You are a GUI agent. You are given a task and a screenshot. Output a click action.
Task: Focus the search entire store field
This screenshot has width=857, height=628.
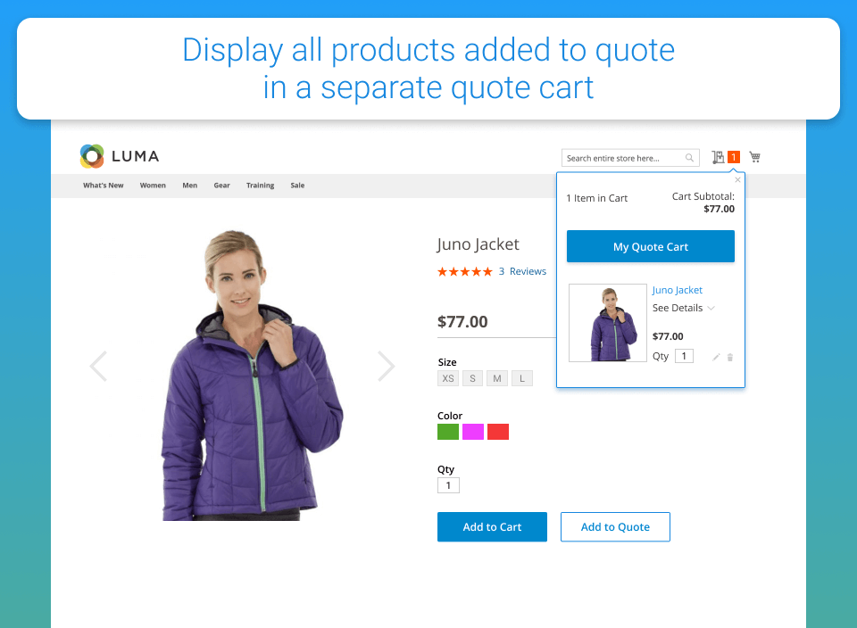(623, 158)
